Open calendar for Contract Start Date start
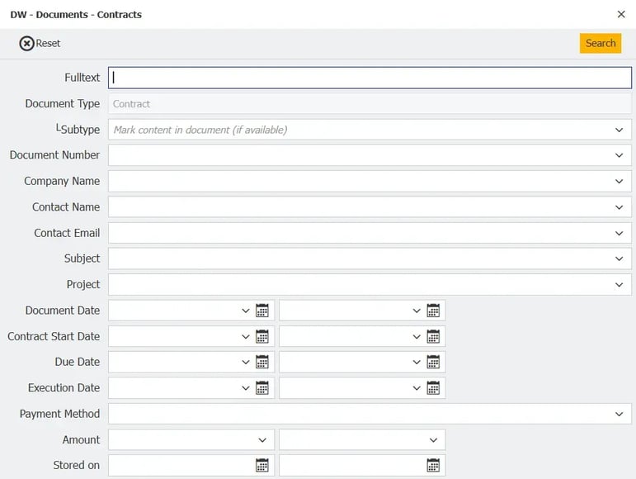The height and width of the screenshot is (479, 636). (x=262, y=336)
